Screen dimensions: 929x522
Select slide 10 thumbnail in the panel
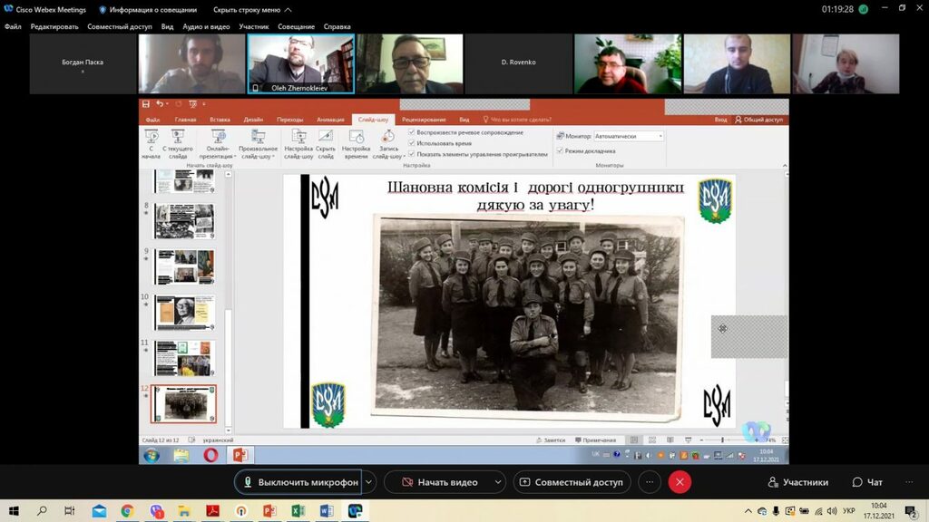184,313
